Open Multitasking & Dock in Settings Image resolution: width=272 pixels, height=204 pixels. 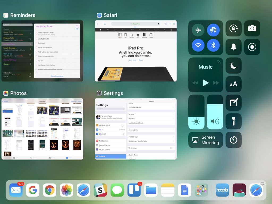tap(151, 123)
